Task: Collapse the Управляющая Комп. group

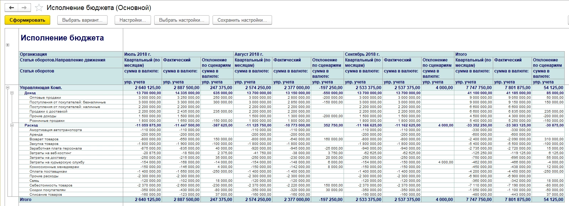Action: [x=7, y=87]
